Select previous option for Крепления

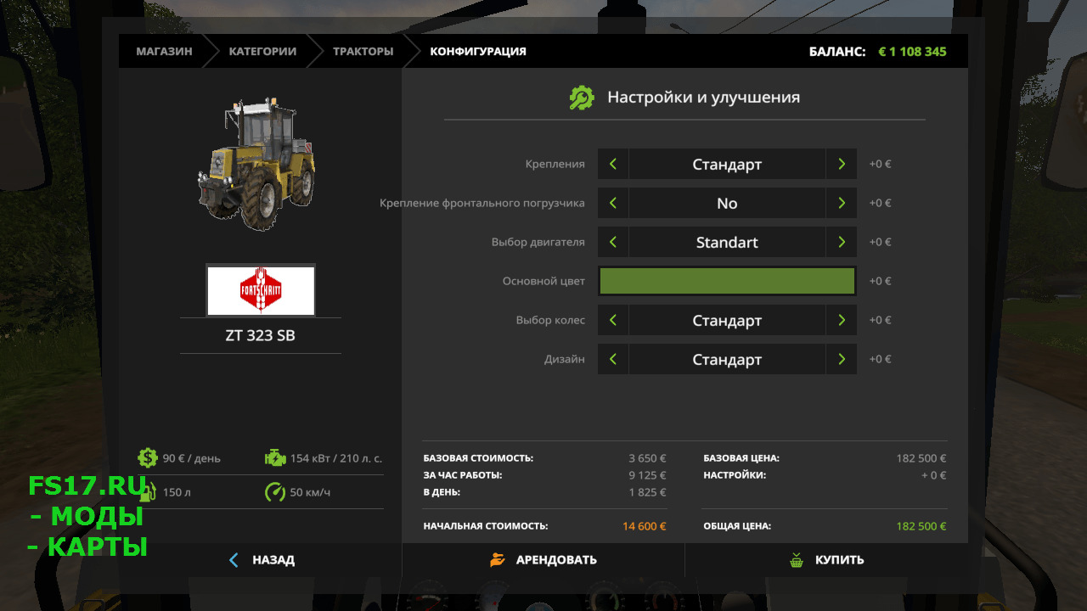tap(613, 164)
